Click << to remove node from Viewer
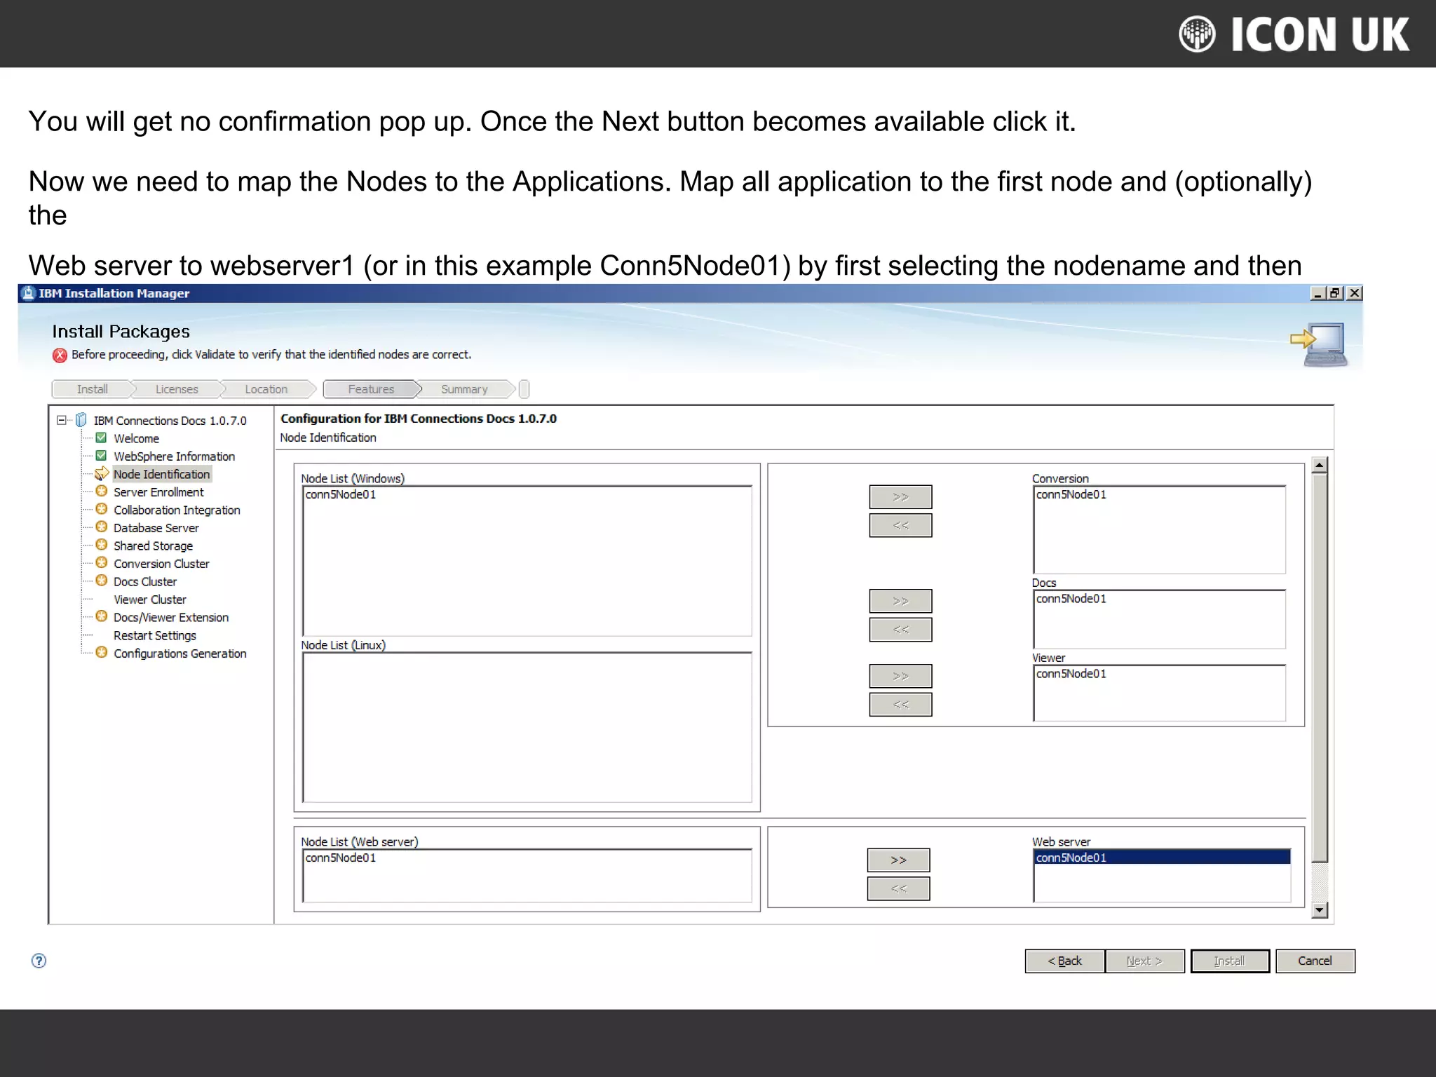Viewport: 1436px width, 1077px height. pyautogui.click(x=900, y=705)
